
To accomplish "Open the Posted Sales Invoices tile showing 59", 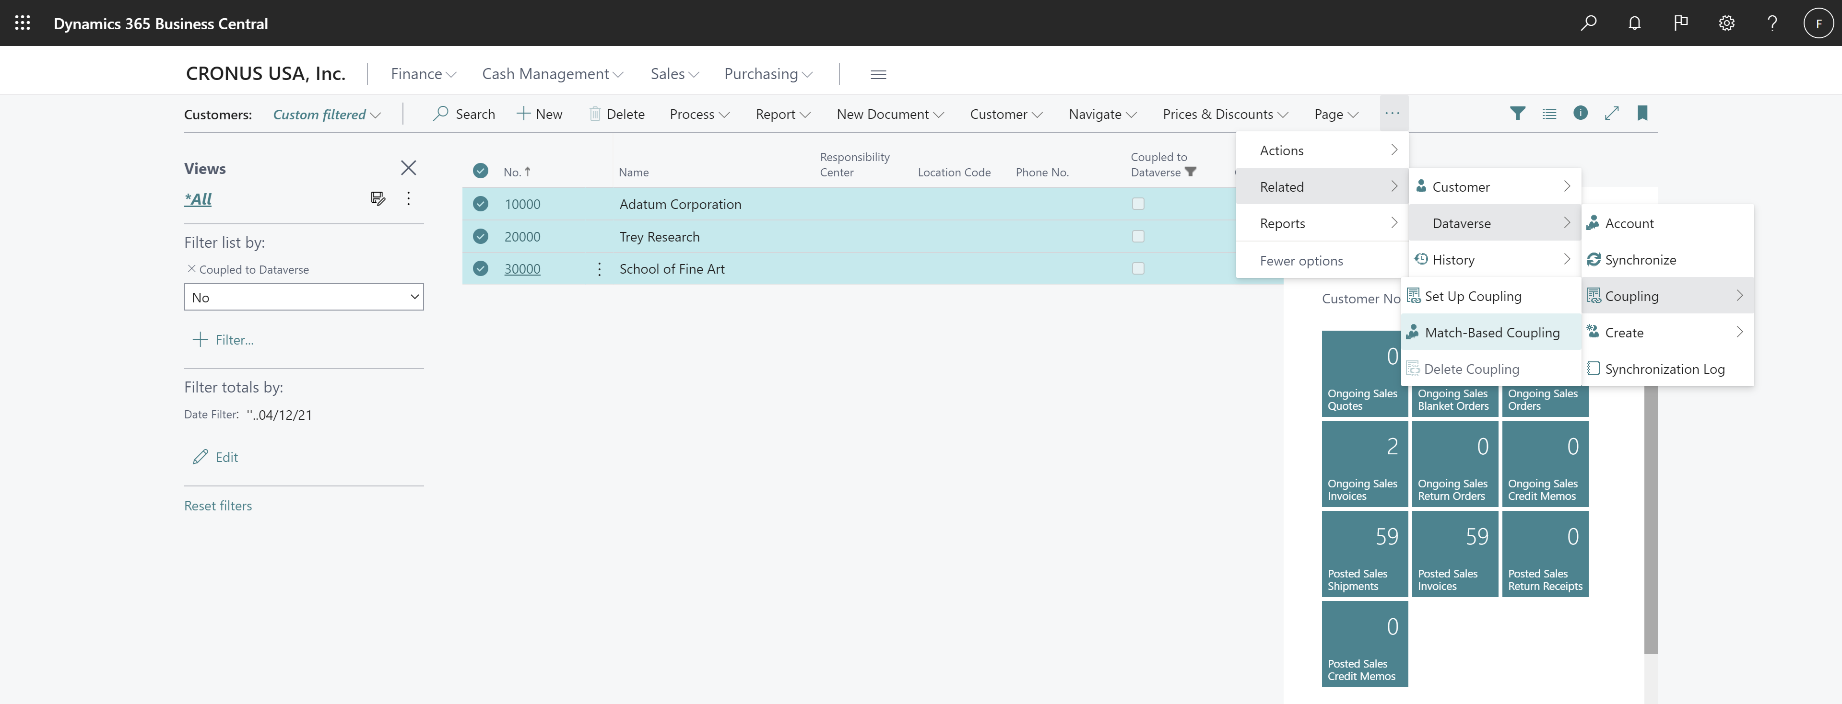I will coord(1454,554).
